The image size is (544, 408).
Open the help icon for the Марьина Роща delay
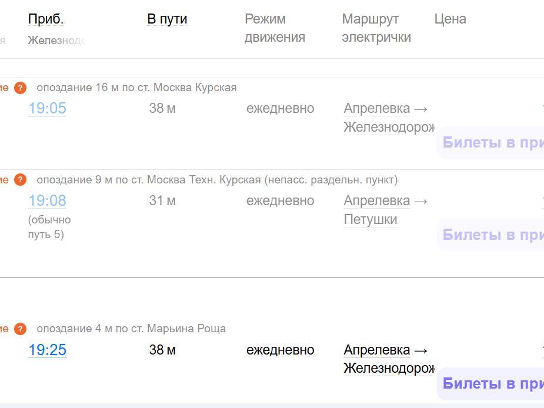(x=21, y=329)
